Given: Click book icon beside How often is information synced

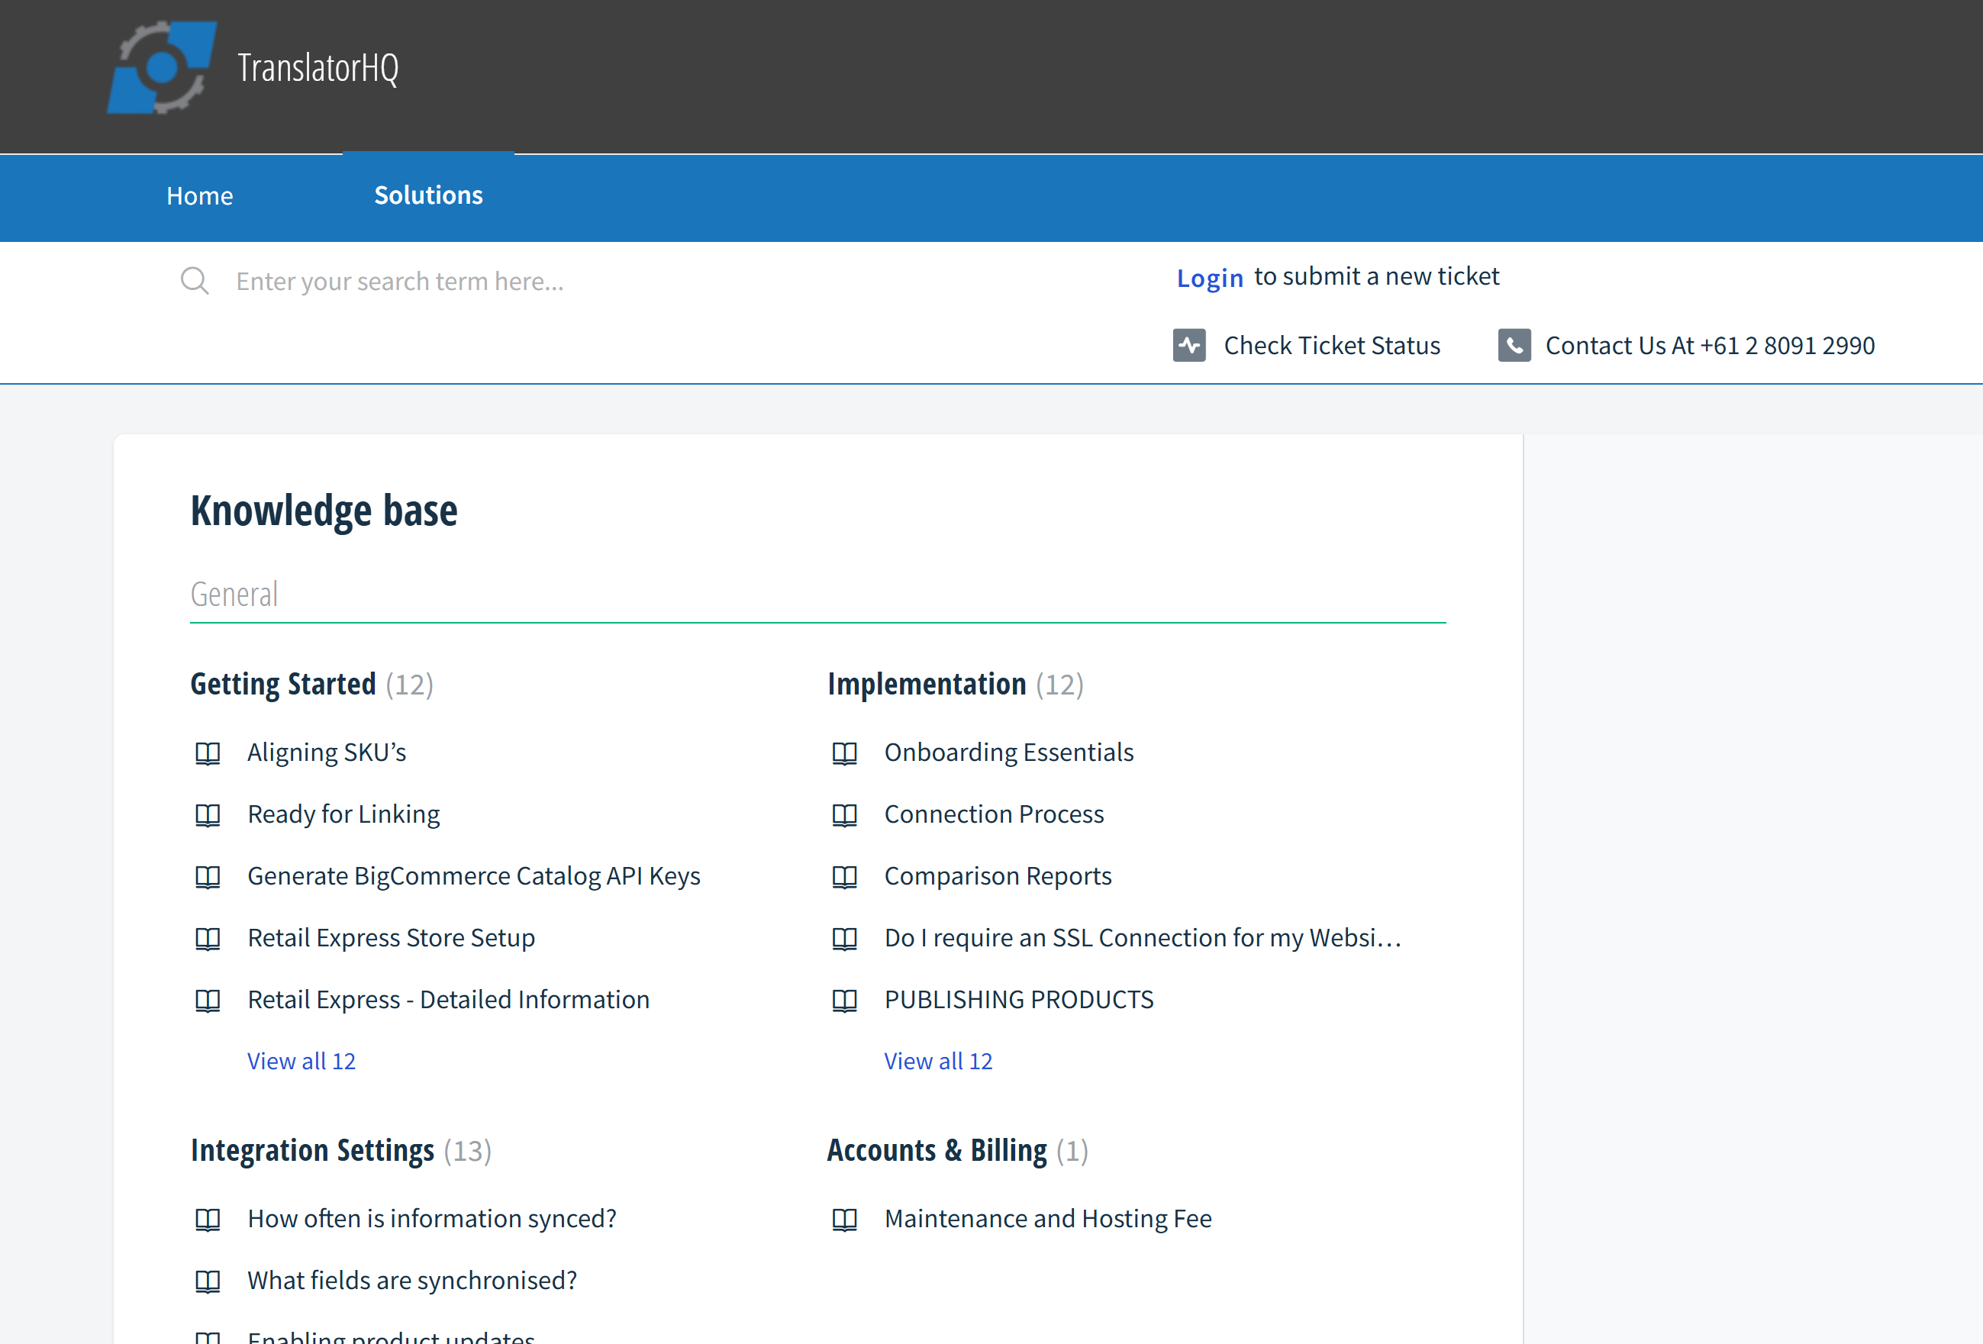Looking at the screenshot, I should coord(208,1220).
